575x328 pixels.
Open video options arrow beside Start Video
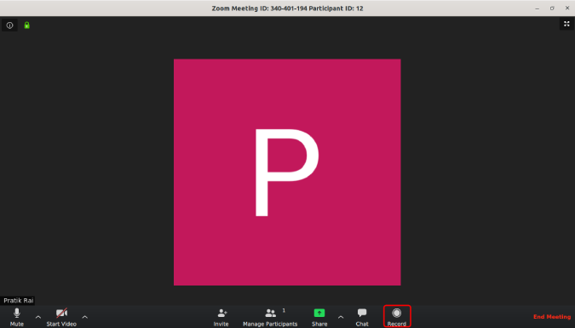(84, 317)
